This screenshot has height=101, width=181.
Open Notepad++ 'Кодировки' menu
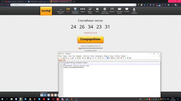click(79, 56)
